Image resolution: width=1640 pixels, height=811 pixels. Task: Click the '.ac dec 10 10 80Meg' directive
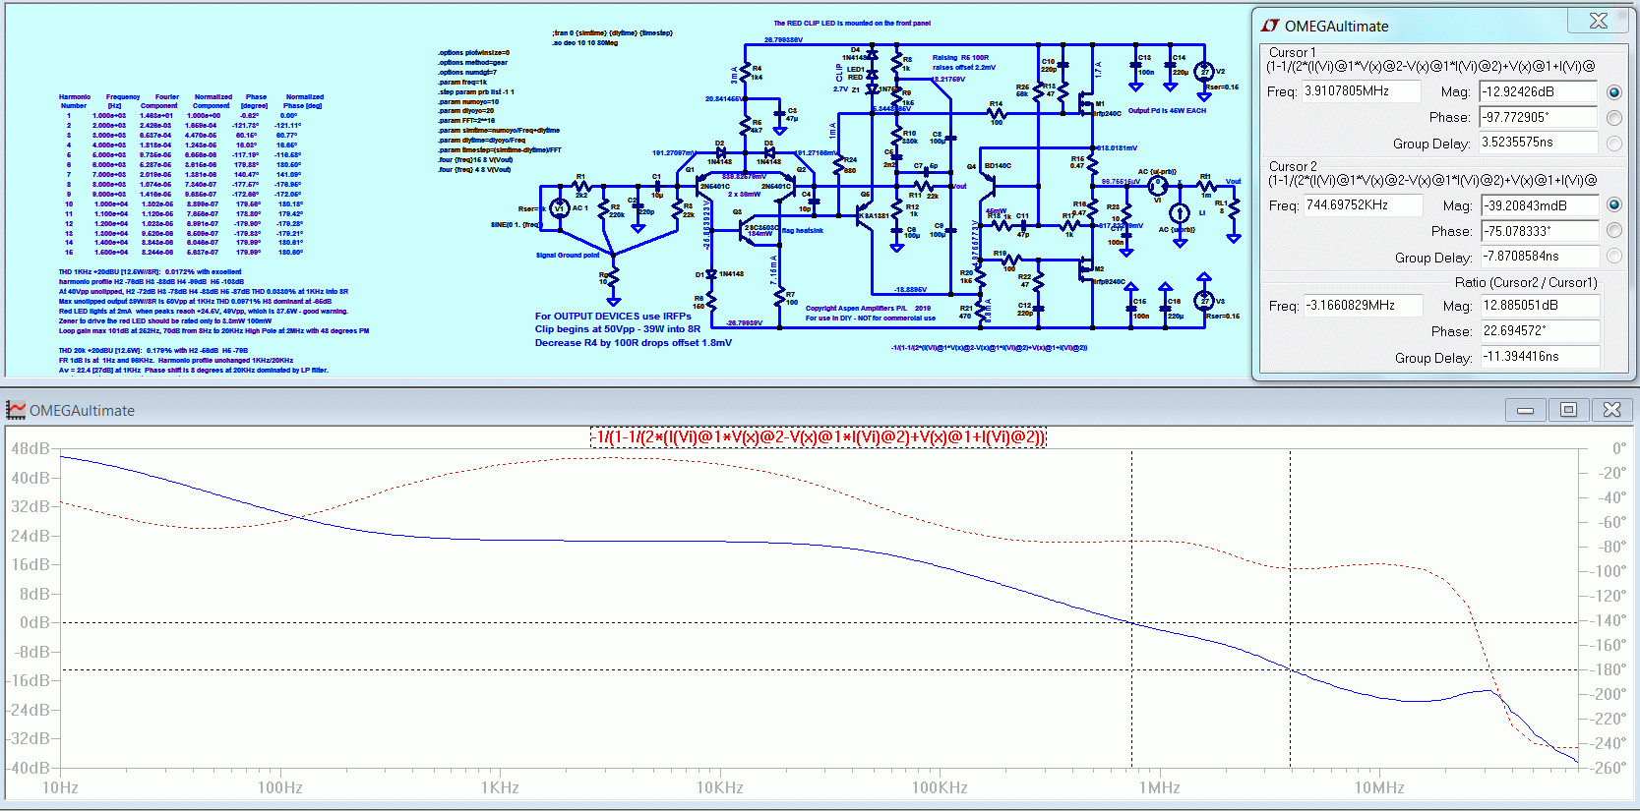click(x=584, y=42)
